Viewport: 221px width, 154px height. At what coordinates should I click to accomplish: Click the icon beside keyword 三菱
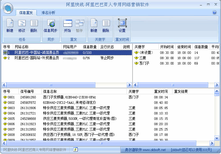[x=136, y=58]
